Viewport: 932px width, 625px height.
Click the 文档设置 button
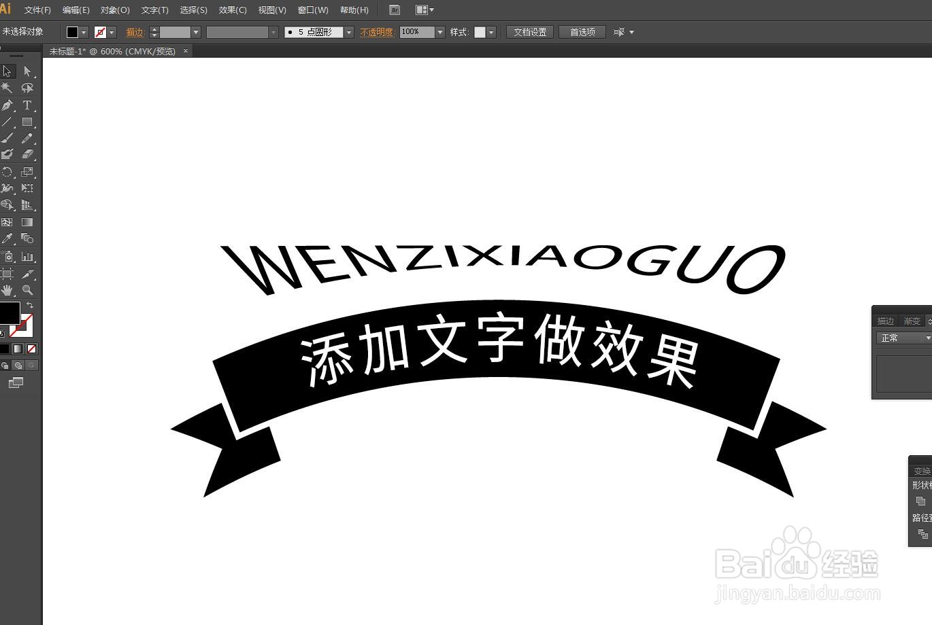tap(530, 32)
